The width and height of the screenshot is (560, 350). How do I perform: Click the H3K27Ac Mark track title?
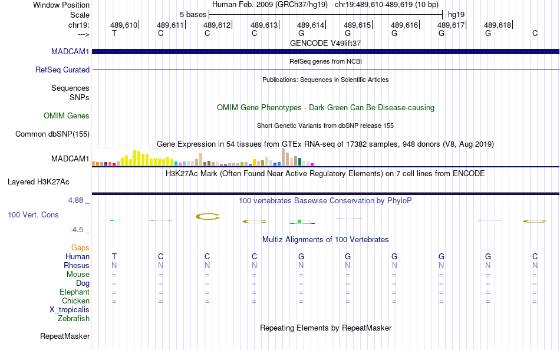(x=325, y=174)
